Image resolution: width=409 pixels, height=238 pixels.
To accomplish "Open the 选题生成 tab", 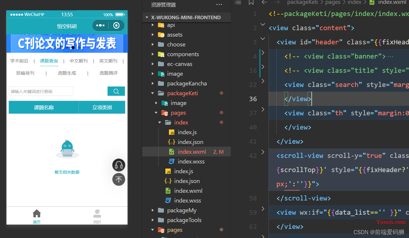I will click(x=67, y=73).
